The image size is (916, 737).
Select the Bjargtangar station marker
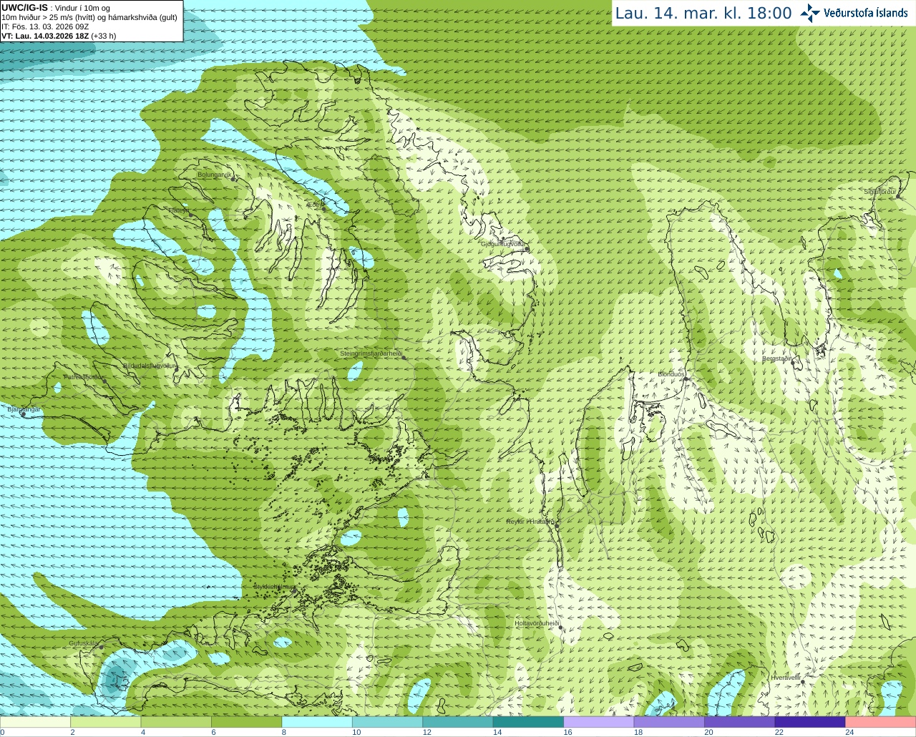tap(24, 414)
